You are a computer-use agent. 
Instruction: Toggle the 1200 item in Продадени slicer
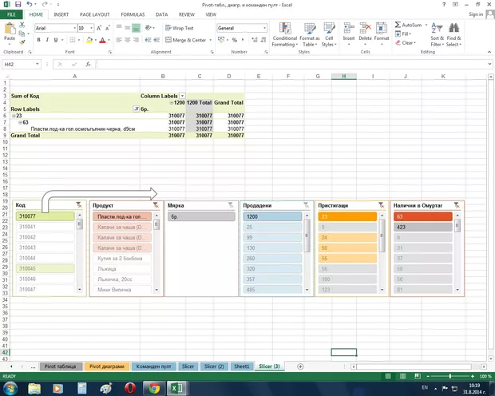(x=272, y=216)
